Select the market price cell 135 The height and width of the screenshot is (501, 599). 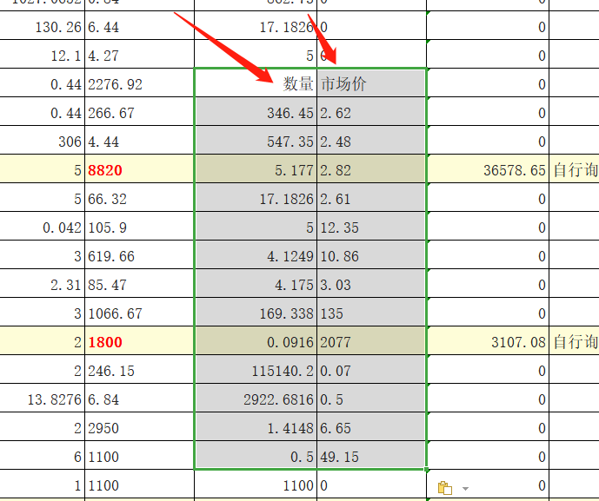[x=371, y=313]
